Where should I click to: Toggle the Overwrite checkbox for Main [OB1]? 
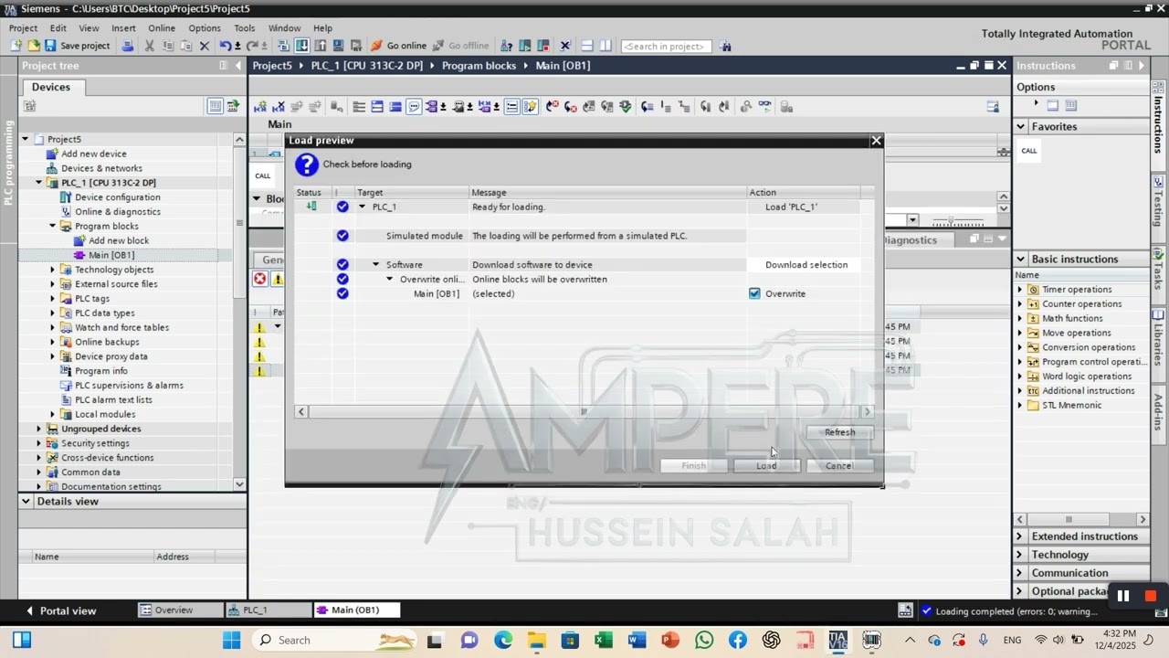754,293
